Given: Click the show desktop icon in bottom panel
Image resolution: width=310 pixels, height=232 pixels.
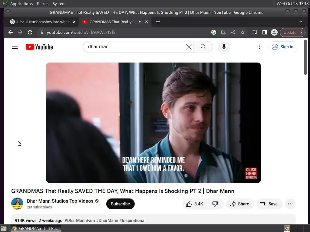Looking at the screenshot, I should pyautogui.click(x=4, y=228).
